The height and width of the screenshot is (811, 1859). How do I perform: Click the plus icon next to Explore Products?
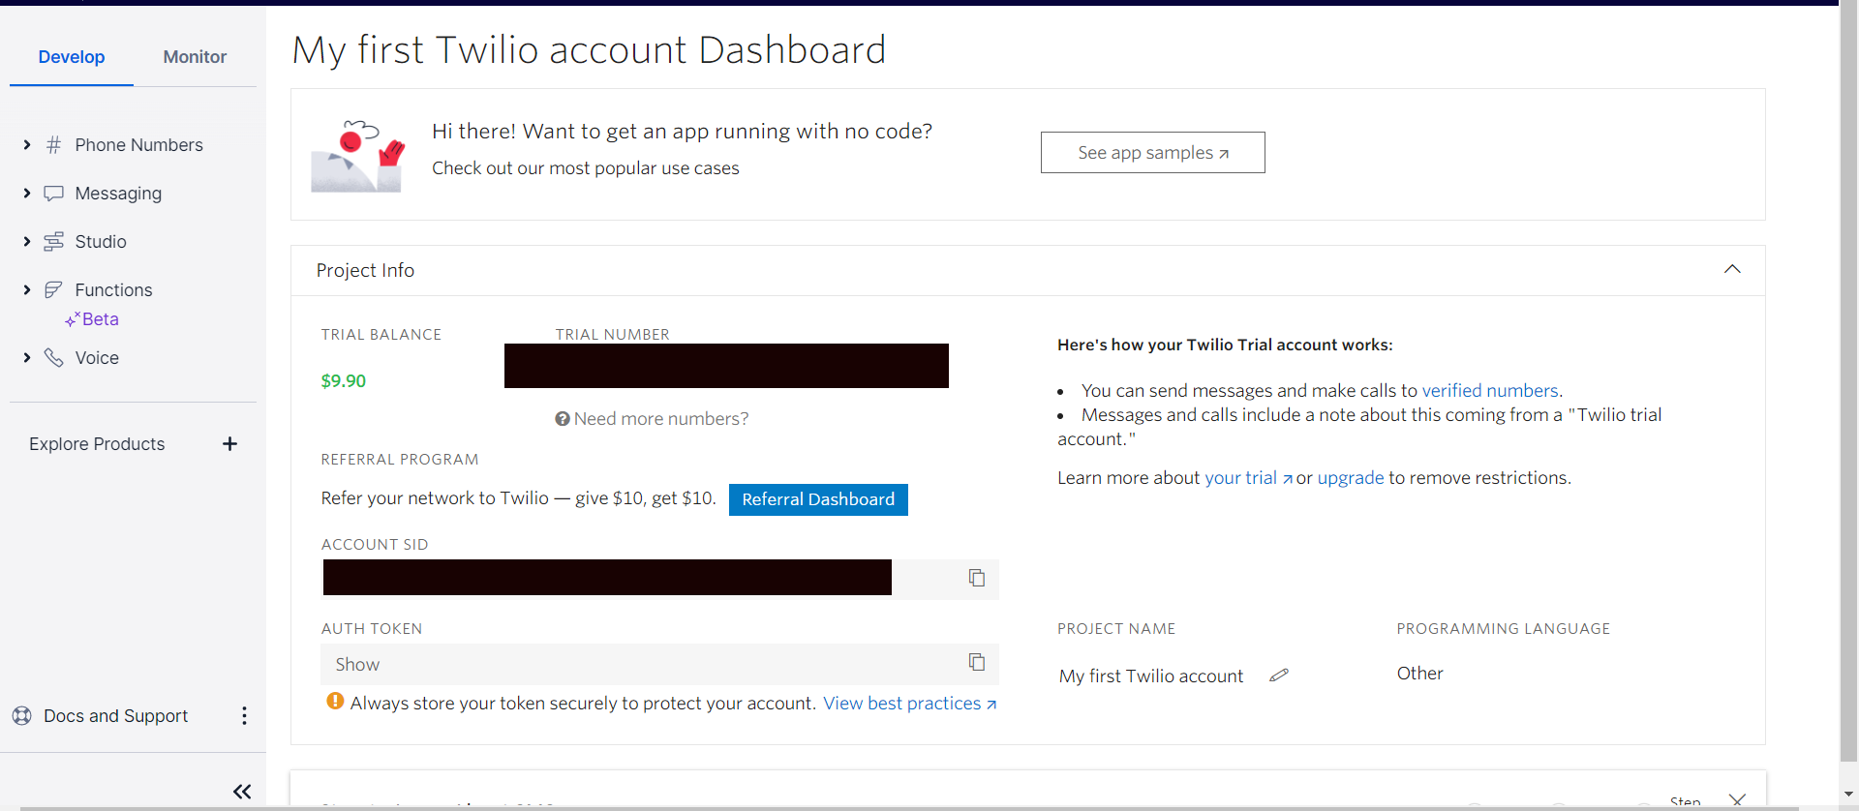point(229,444)
